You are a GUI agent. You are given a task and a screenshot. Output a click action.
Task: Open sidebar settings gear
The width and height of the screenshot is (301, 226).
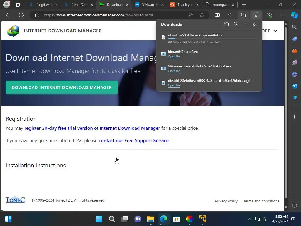point(295,205)
